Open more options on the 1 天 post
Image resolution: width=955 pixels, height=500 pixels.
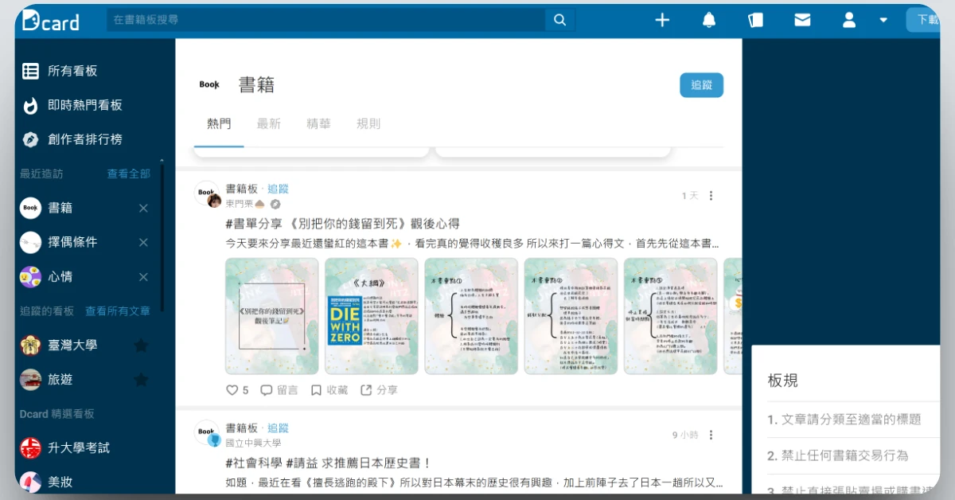click(711, 196)
